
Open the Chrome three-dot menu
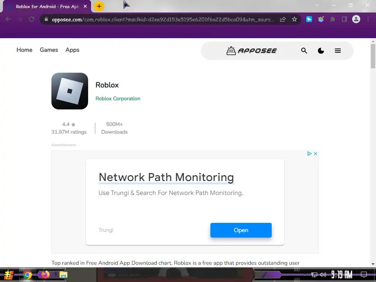[368, 19]
